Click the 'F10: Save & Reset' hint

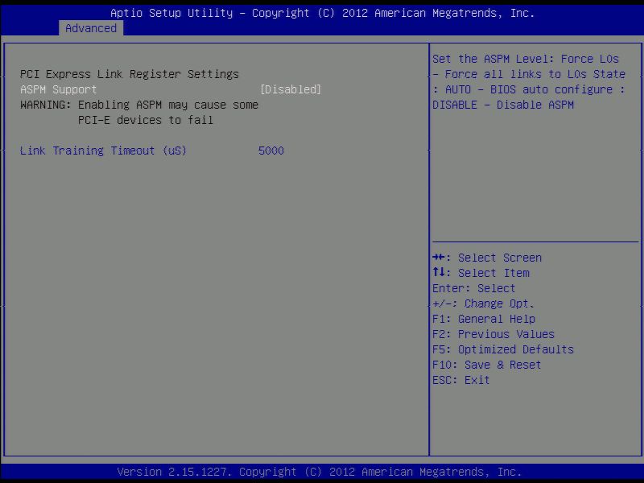point(487,365)
